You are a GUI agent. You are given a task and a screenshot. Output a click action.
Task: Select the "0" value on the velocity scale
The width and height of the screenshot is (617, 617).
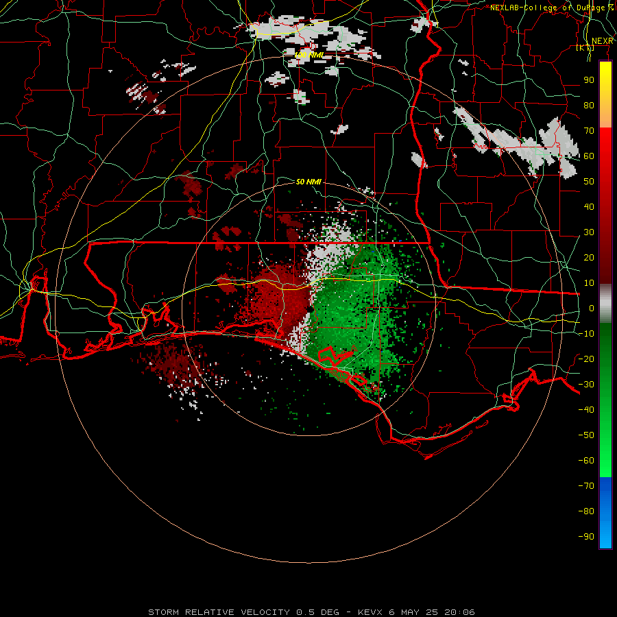click(x=592, y=308)
